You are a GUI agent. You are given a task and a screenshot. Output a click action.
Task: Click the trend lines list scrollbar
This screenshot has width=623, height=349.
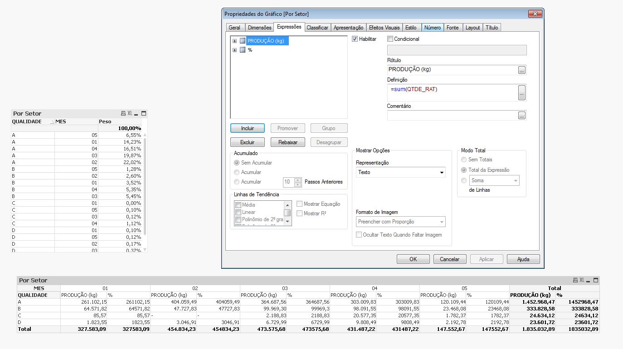click(287, 213)
